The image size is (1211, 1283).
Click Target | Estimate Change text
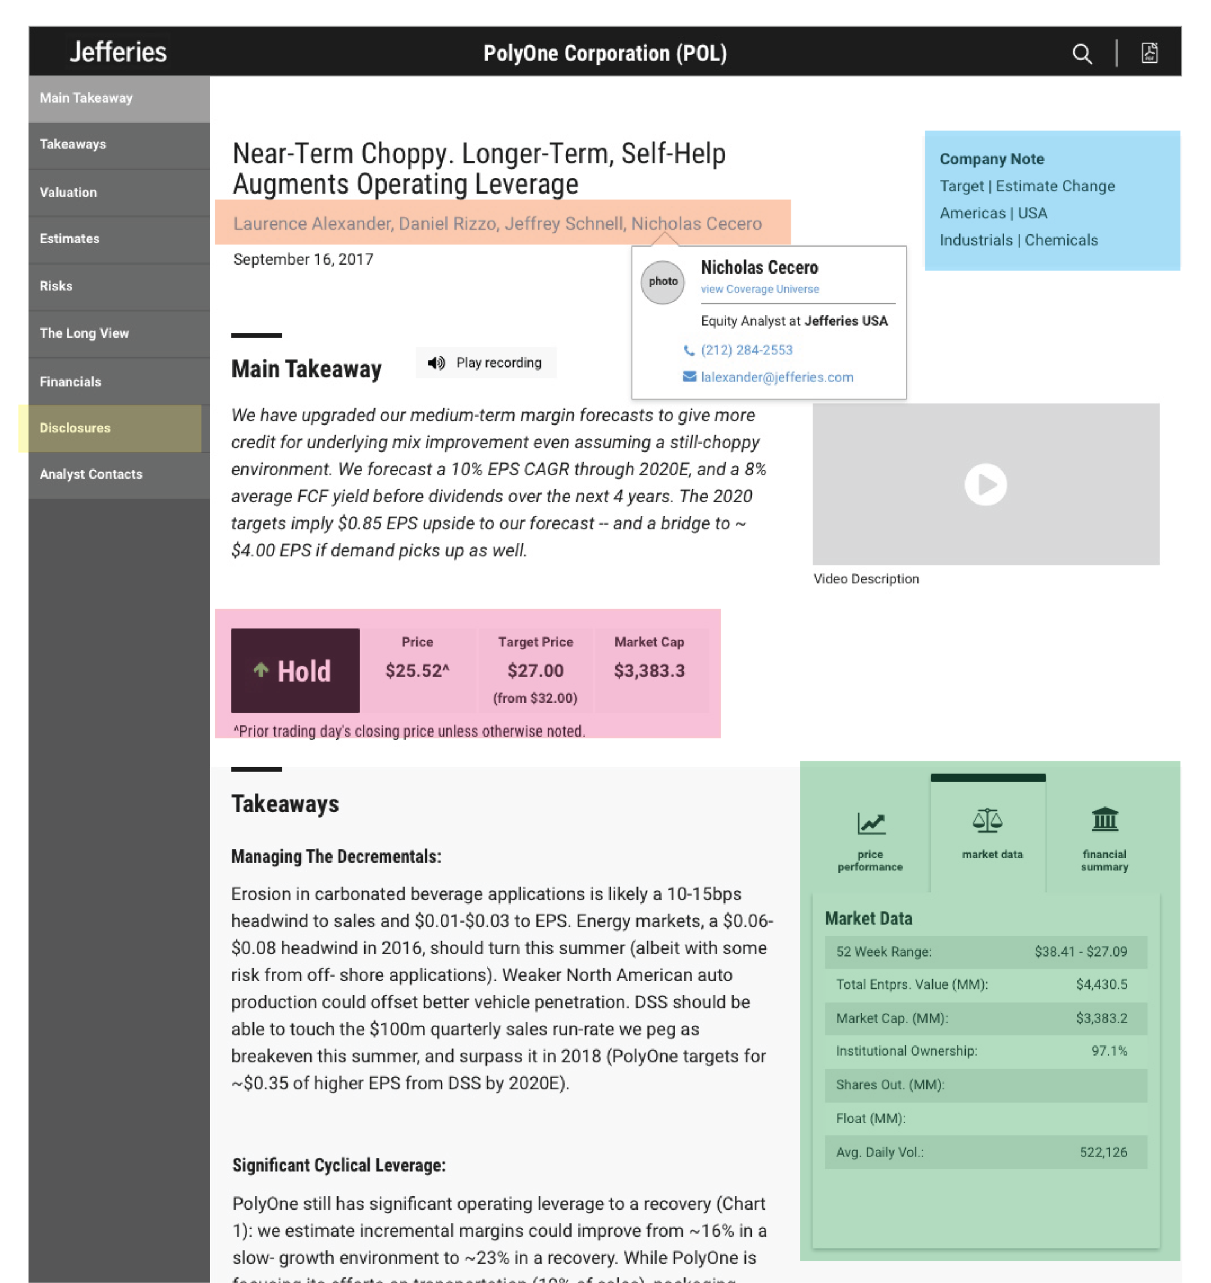[1027, 186]
